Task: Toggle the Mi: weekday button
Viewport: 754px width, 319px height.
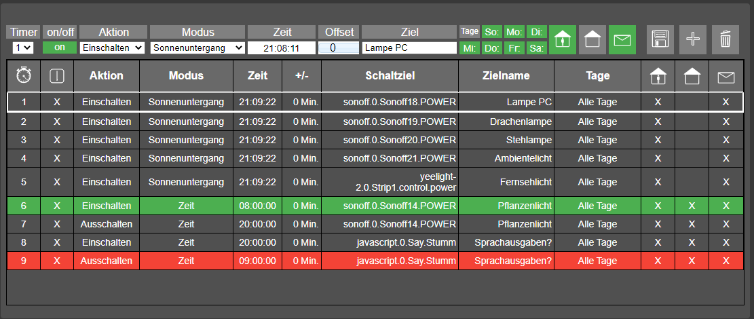Action: click(470, 48)
